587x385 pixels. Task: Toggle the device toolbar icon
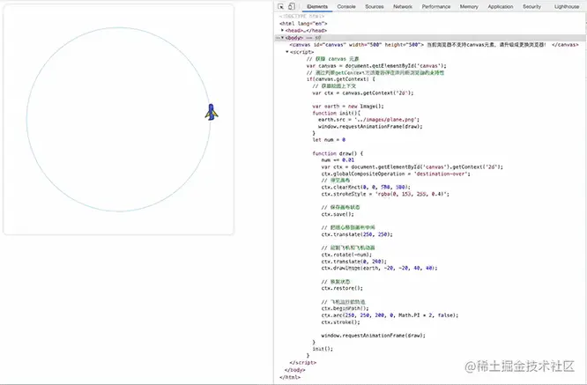coord(292,6)
